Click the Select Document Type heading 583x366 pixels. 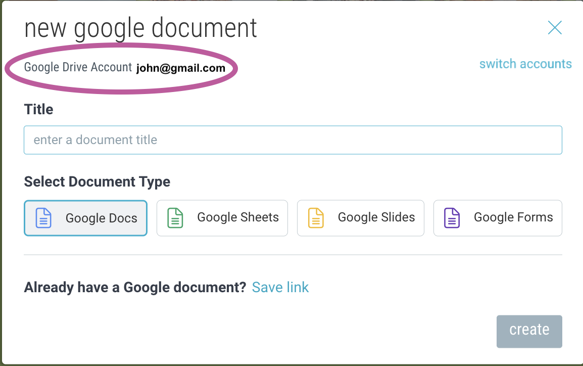tap(97, 182)
